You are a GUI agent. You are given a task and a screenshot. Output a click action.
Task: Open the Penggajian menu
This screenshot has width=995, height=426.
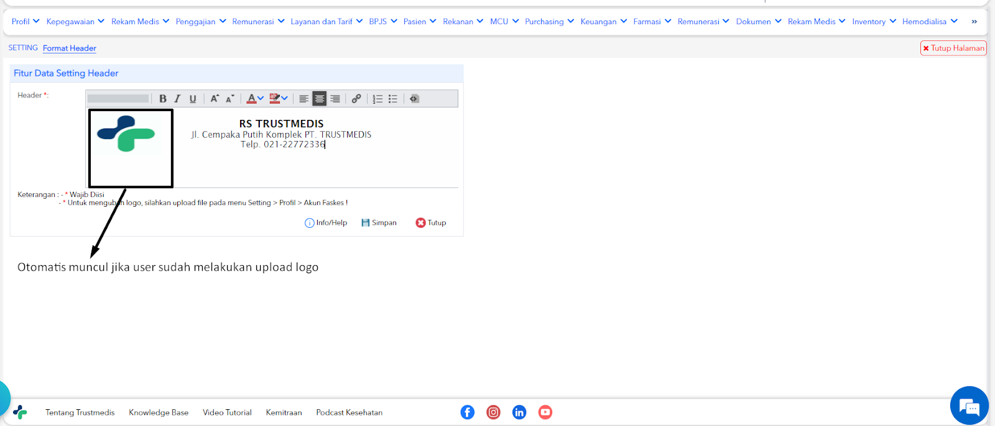201,21
